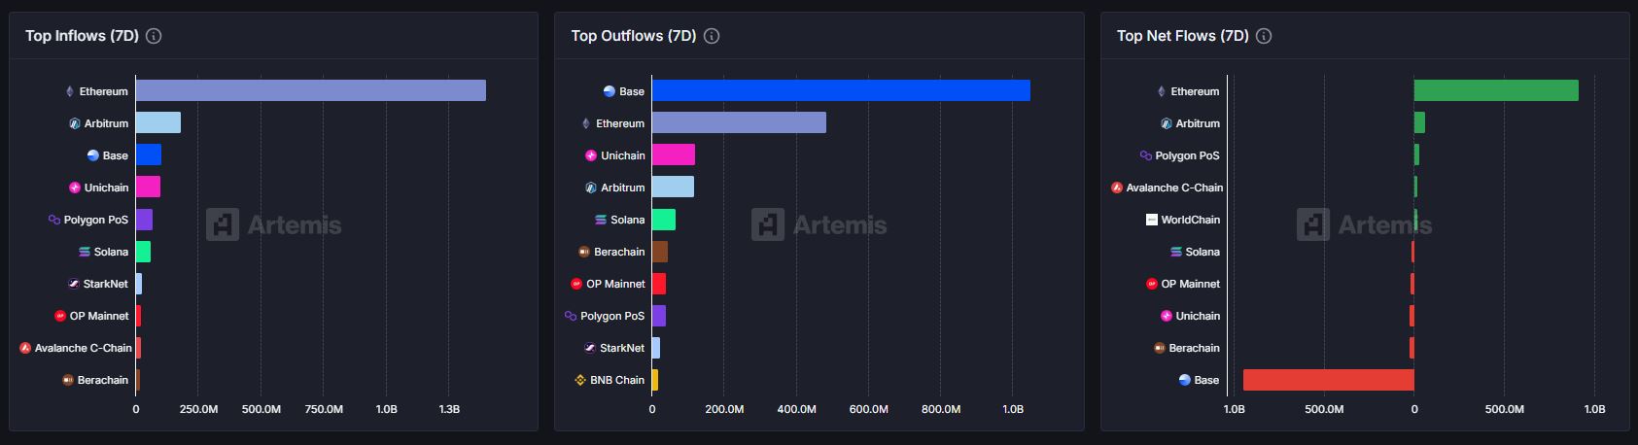Viewport: 1638px width, 445px height.
Task: Click the pink Unichain bar in Top Outflows
Action: tap(674, 154)
